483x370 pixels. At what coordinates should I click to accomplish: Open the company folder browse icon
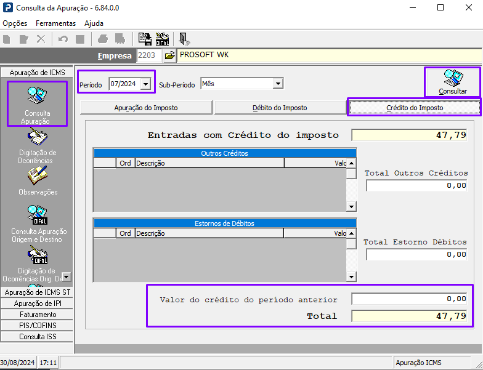pos(169,55)
